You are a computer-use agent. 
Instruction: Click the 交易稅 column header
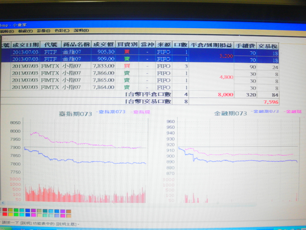pos(267,46)
